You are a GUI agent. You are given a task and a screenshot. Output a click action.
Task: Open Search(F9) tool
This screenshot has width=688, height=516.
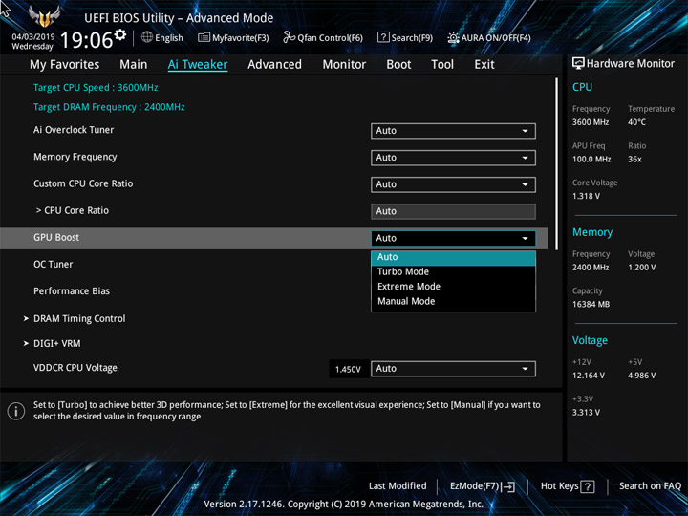click(x=405, y=37)
